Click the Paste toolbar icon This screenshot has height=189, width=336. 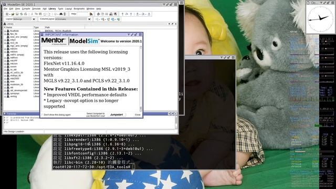point(40,14)
